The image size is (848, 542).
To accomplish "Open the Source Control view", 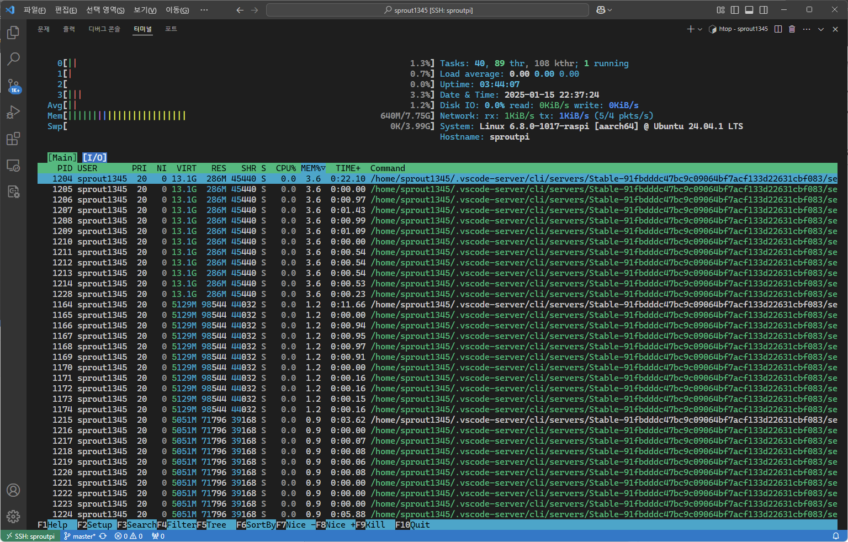I will (x=13, y=86).
